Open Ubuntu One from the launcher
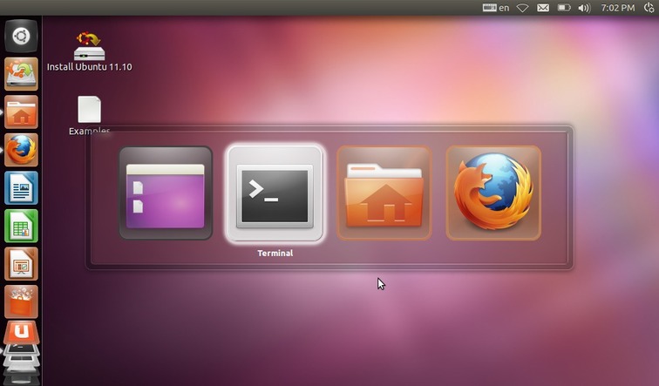 pyautogui.click(x=21, y=333)
